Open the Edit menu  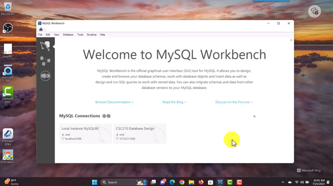[x=48, y=35]
